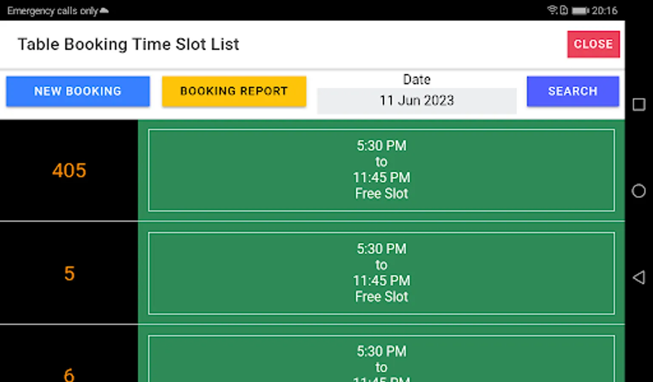Select the free slot for table 405

[381, 170]
